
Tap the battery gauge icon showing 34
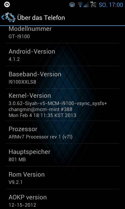pos(94,4)
